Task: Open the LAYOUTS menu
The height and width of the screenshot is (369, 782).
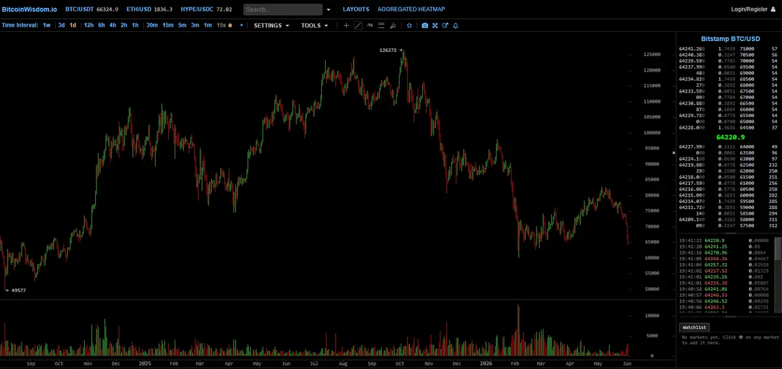Action: pos(356,9)
